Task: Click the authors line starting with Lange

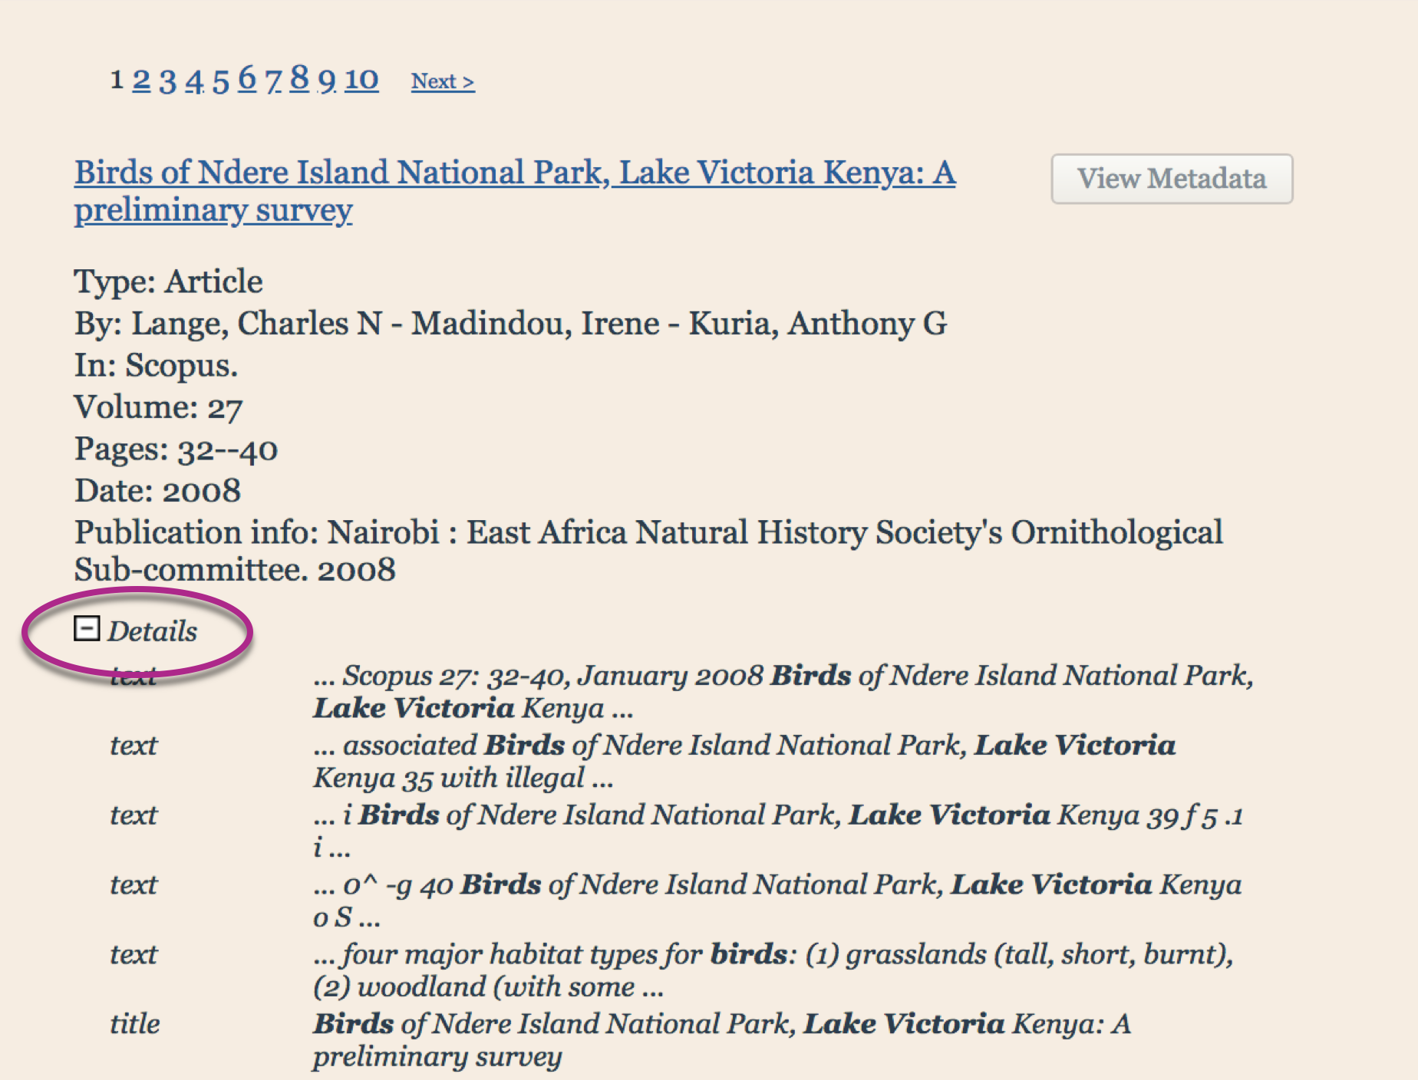Action: (510, 324)
